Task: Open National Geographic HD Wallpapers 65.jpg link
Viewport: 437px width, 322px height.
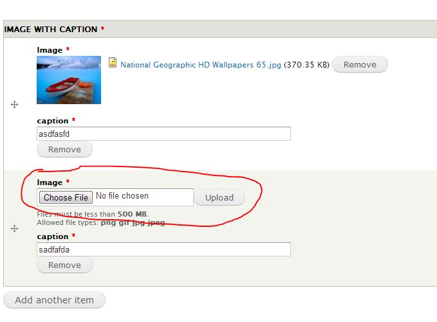Action: coord(201,65)
